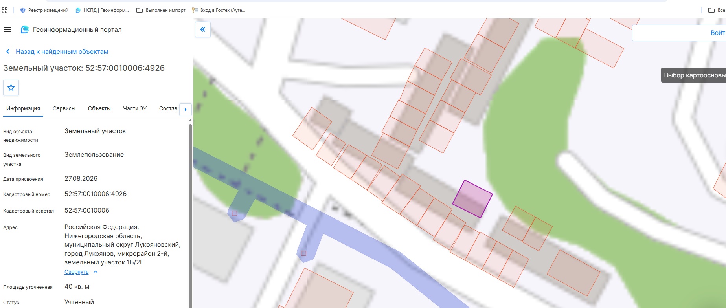The height and width of the screenshot is (308, 726).
Task: Open the hamburger menu of the portal
Action: (x=8, y=29)
